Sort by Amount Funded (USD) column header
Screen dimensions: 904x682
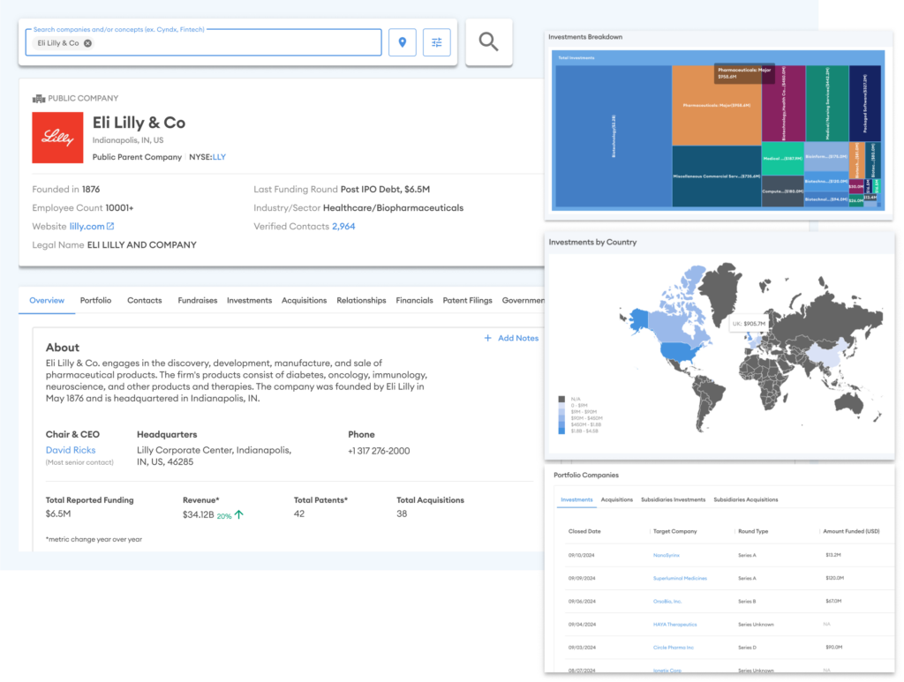851,531
